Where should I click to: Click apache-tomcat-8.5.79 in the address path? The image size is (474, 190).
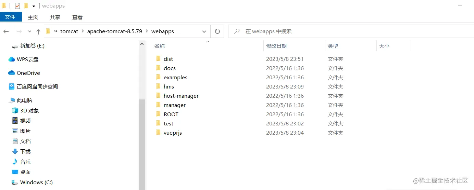tap(114, 31)
